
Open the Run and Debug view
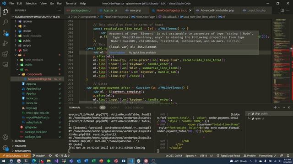pos(5,43)
